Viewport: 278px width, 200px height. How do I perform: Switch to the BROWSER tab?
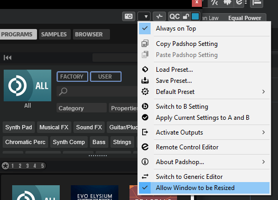(x=91, y=34)
